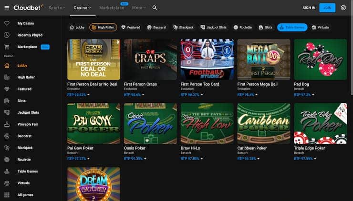Click the SIGN IN button

[x=309, y=8]
